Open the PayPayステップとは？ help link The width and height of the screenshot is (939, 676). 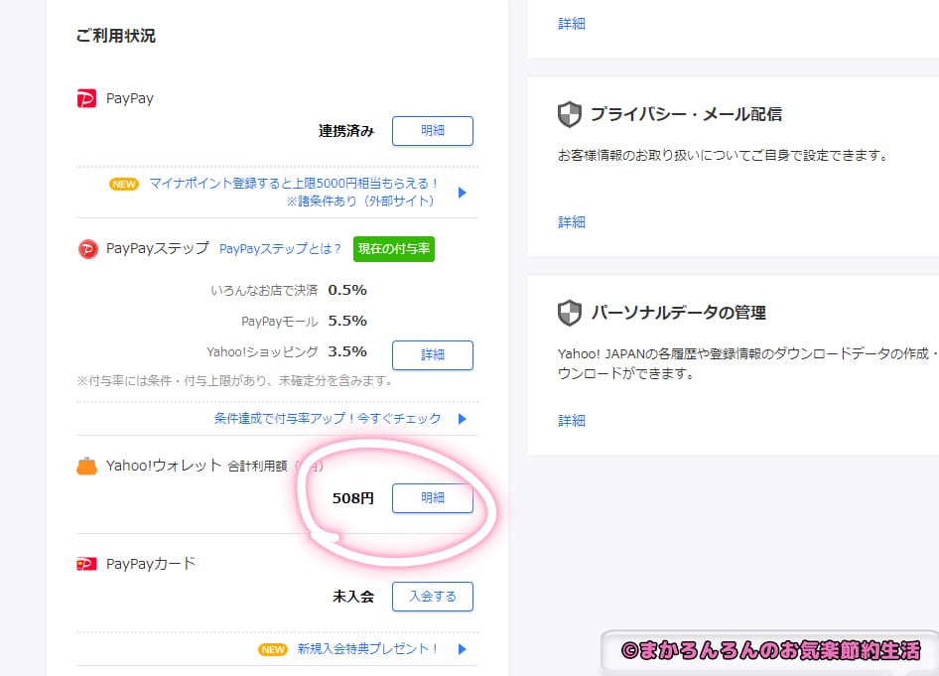point(280,249)
